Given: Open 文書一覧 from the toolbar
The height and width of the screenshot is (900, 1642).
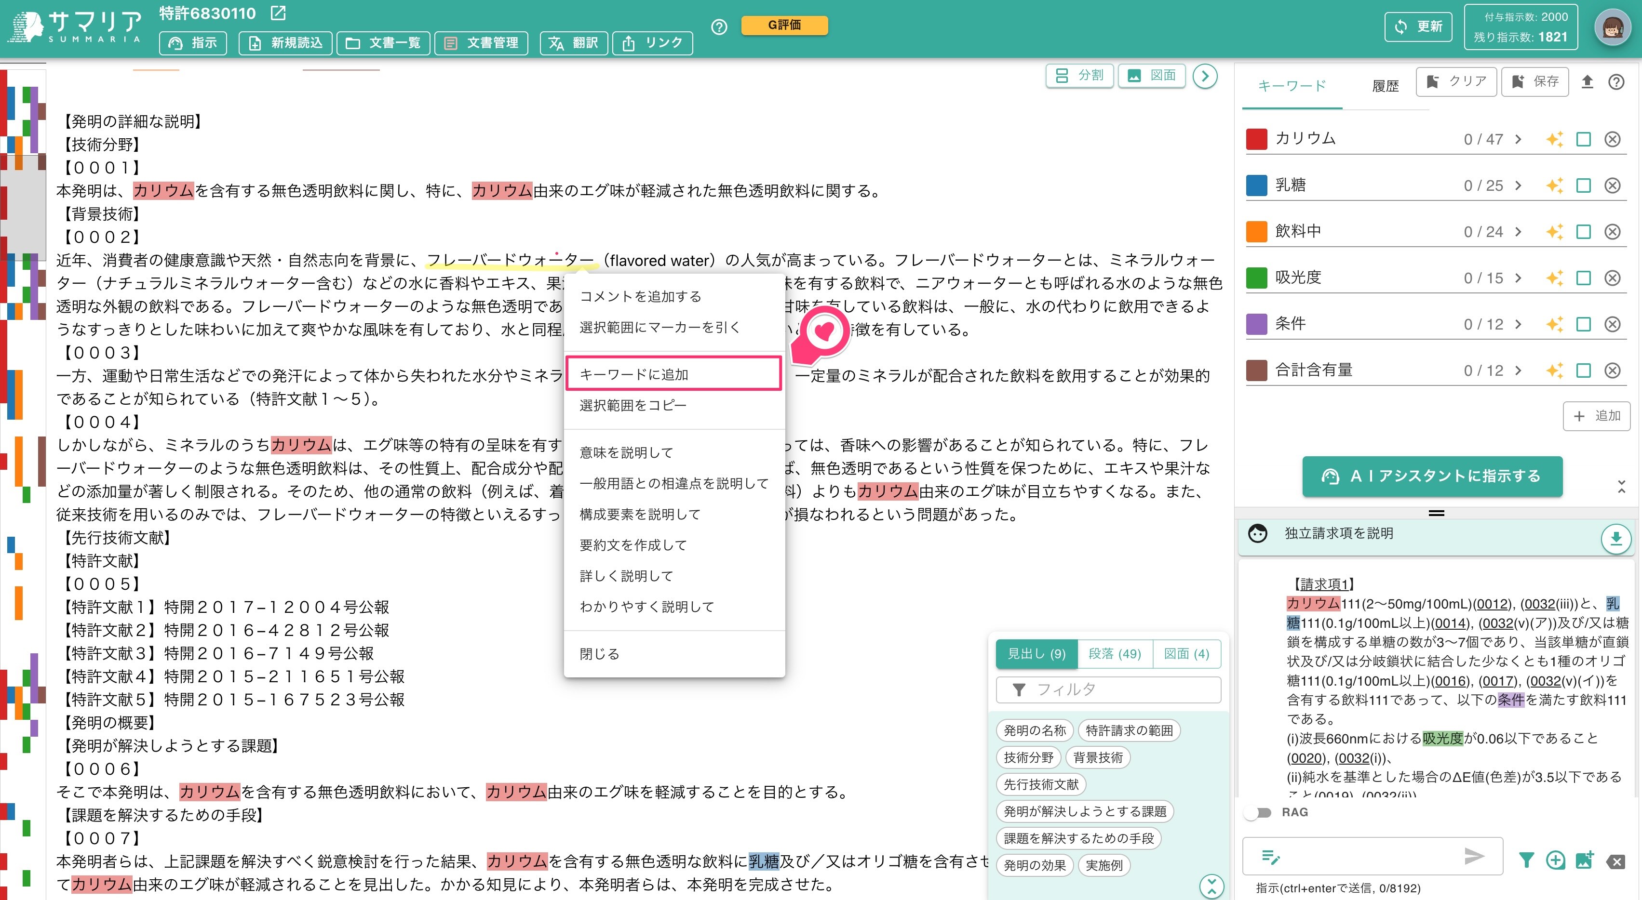Looking at the screenshot, I should (383, 43).
